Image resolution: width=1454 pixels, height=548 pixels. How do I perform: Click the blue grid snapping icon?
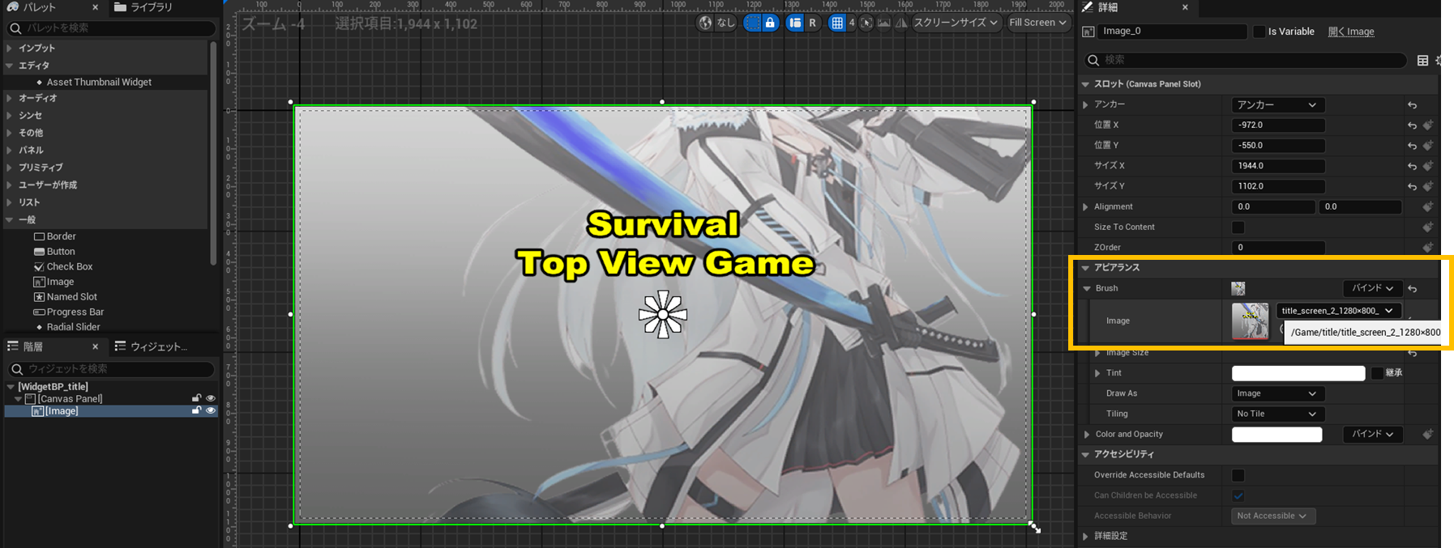837,23
